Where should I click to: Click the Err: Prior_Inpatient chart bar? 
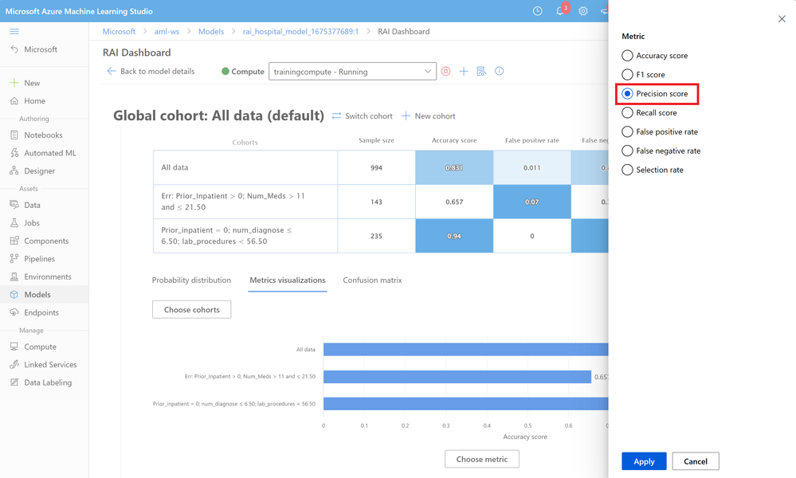[457, 377]
